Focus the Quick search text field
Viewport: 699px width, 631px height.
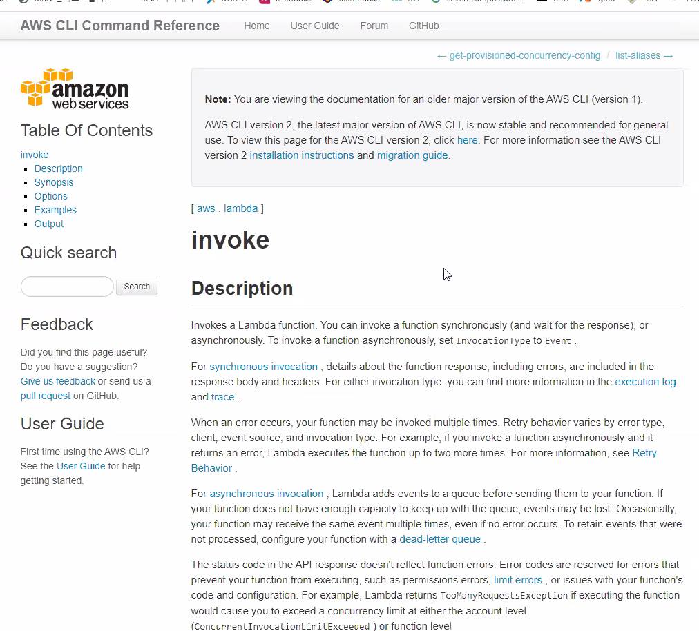(x=67, y=286)
